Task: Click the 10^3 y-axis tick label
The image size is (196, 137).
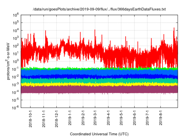Action: click(x=16, y=38)
